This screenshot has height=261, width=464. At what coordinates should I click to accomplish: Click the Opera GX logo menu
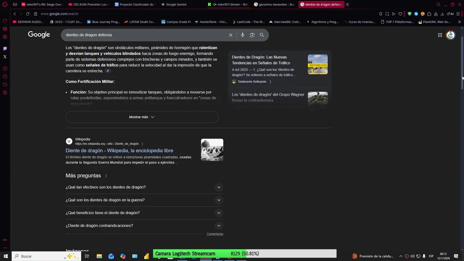click(5, 5)
